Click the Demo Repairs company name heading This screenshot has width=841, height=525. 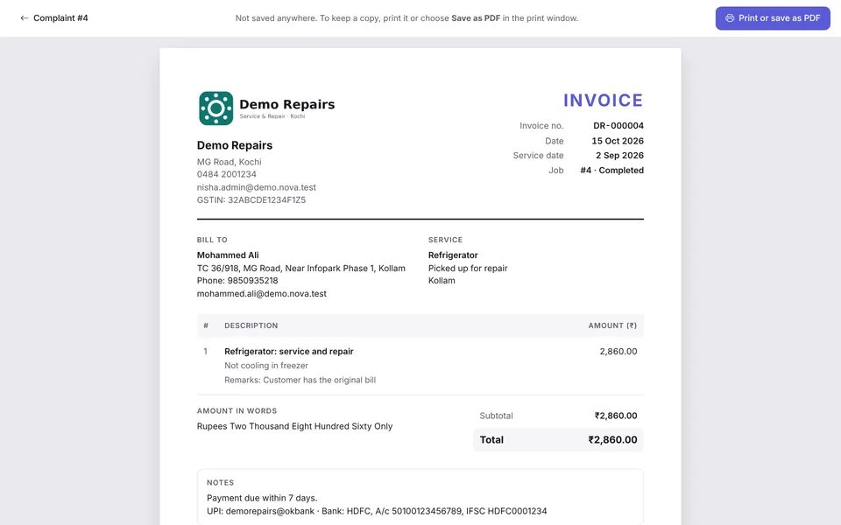click(235, 146)
